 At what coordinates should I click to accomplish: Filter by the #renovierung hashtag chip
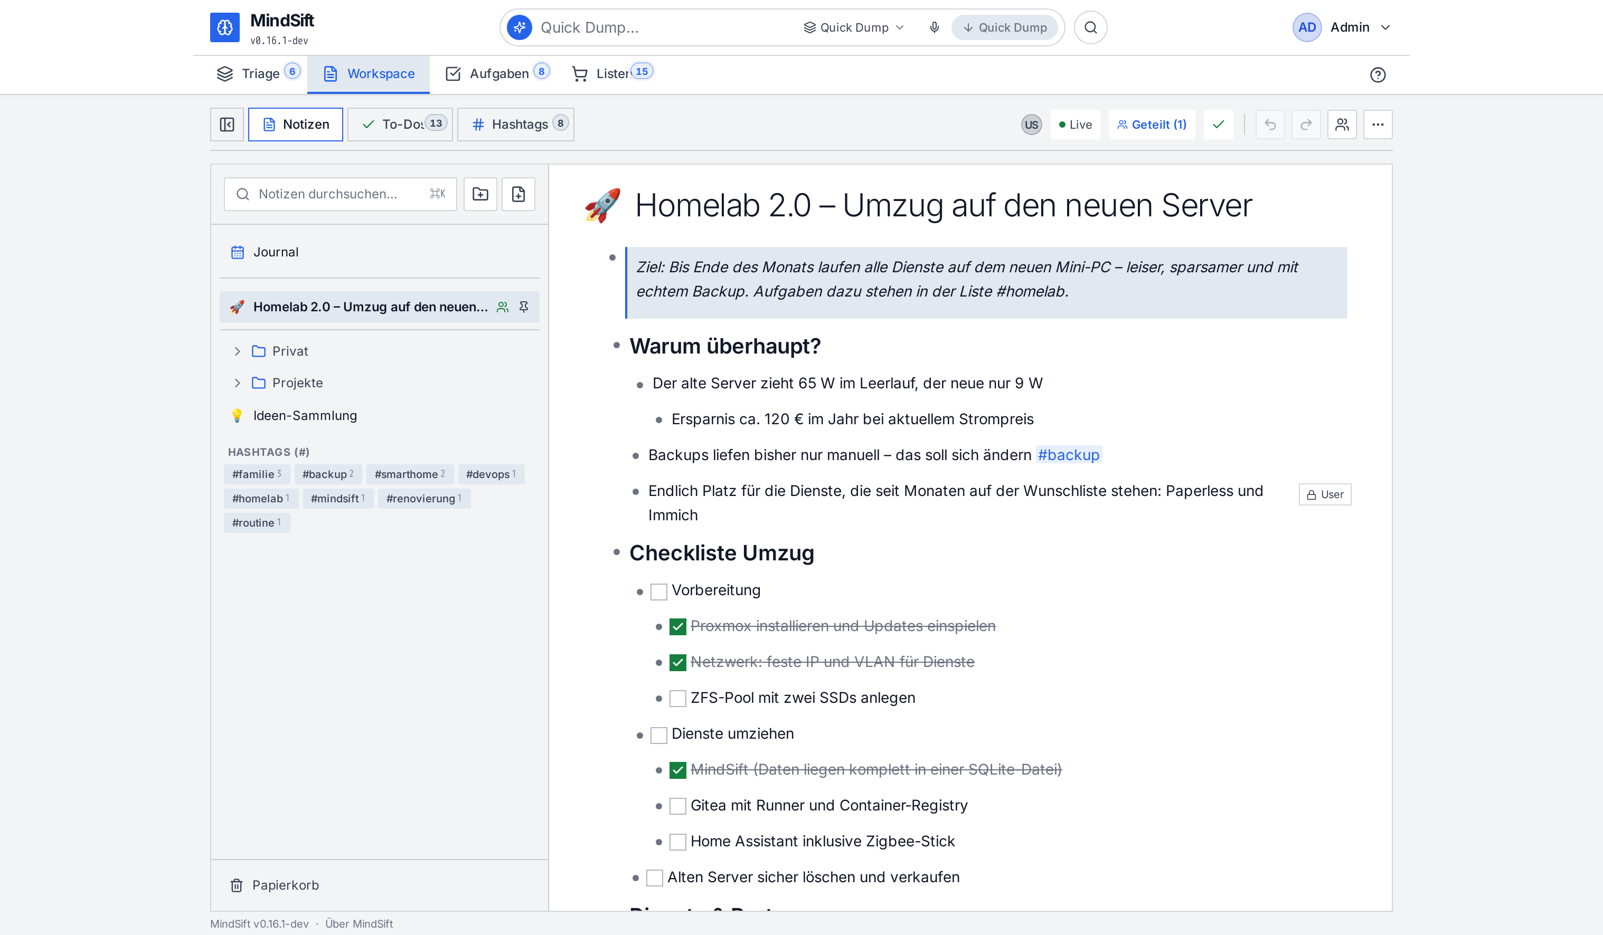click(425, 499)
